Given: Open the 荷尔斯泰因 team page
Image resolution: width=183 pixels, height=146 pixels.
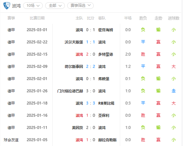Looking at the screenshot, I should pos(74,67).
